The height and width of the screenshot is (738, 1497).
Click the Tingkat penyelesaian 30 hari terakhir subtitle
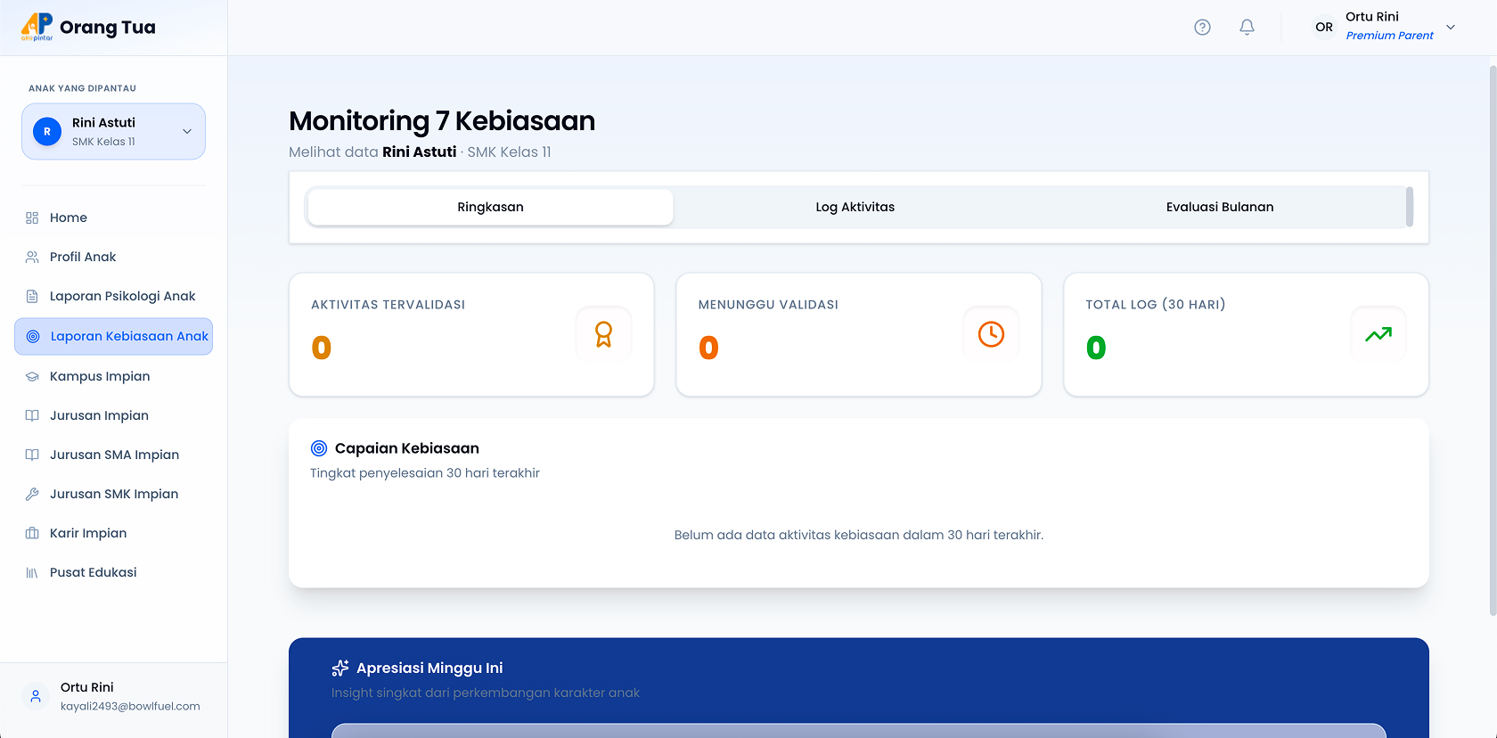425,473
